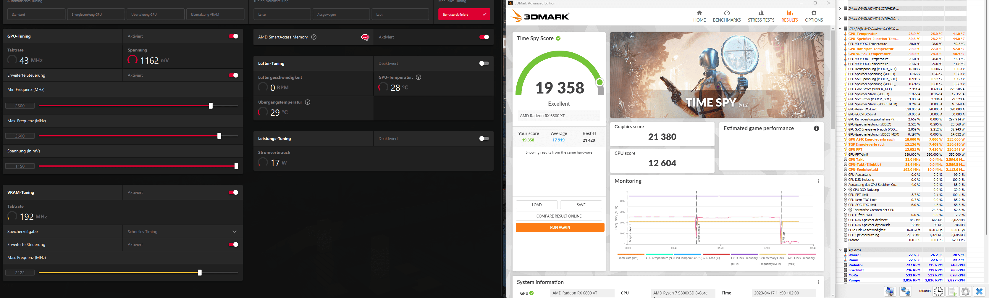Click HWiNFO logging sheet with plus icon
This screenshot has width=989, height=298.
pyautogui.click(x=952, y=291)
